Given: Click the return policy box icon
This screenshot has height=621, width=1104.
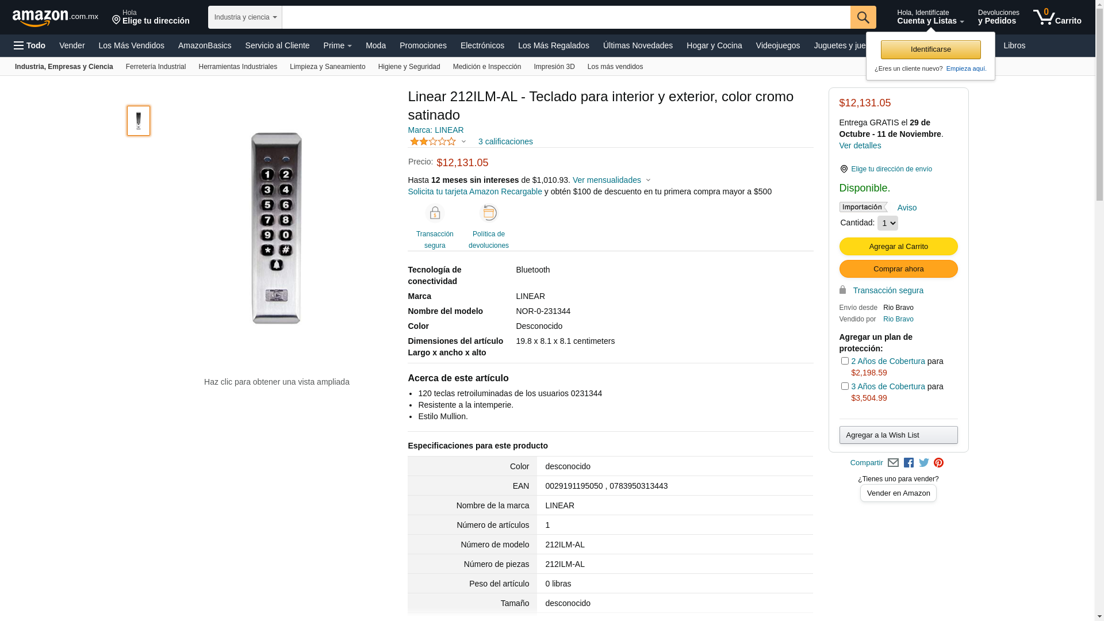Looking at the screenshot, I should tap(489, 213).
